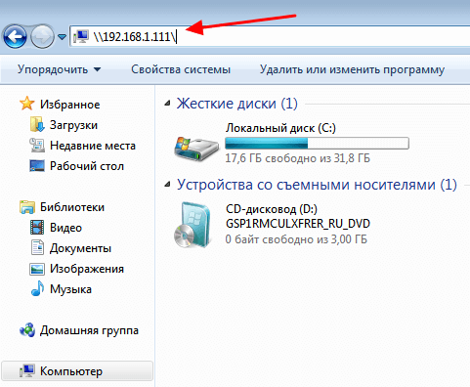Open the Упорядочить menu
Image resolution: width=470 pixels, height=387 pixels.
[59, 69]
